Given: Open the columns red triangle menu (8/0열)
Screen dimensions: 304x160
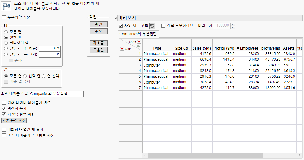Looking at the screenshot, I should coord(139,42).
